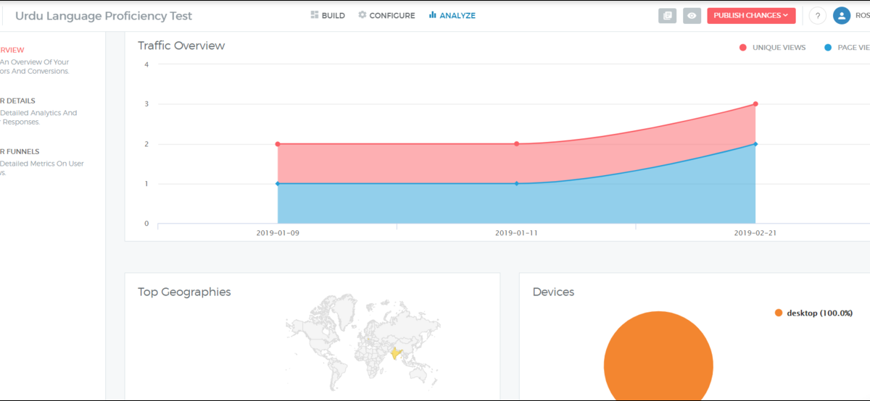Click the Configure gear icon

(362, 15)
